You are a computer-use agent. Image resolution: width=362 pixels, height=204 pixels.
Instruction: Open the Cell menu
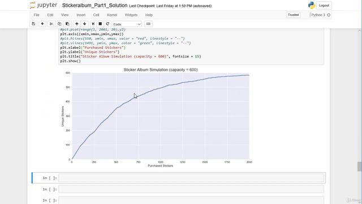tap(96, 15)
